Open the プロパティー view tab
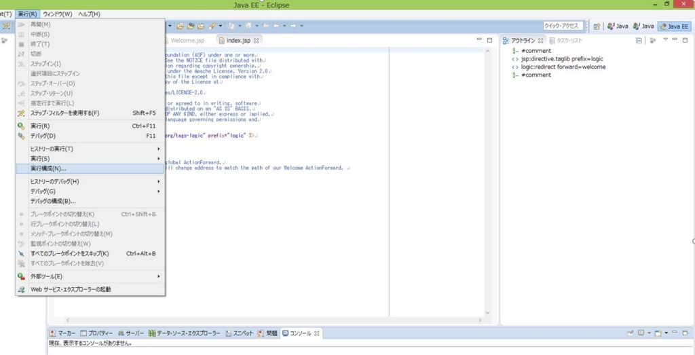695x355 pixels. point(96,333)
